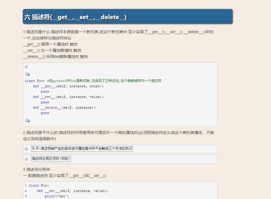
Task: Click the line 3 描述符分两种
Action: tap(36, 169)
